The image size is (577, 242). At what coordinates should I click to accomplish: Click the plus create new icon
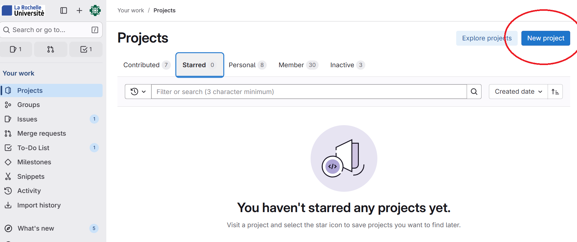(x=79, y=10)
